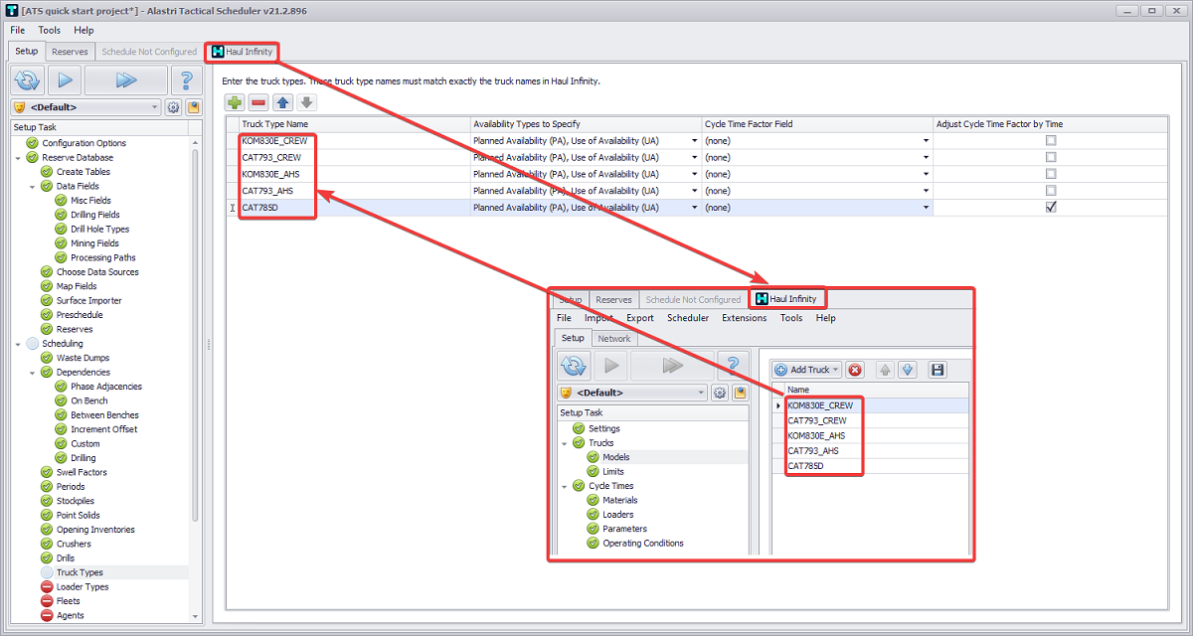This screenshot has height=636, width=1193.
Task: Open availability types dropdown for CAT793_CREW
Action: point(694,157)
